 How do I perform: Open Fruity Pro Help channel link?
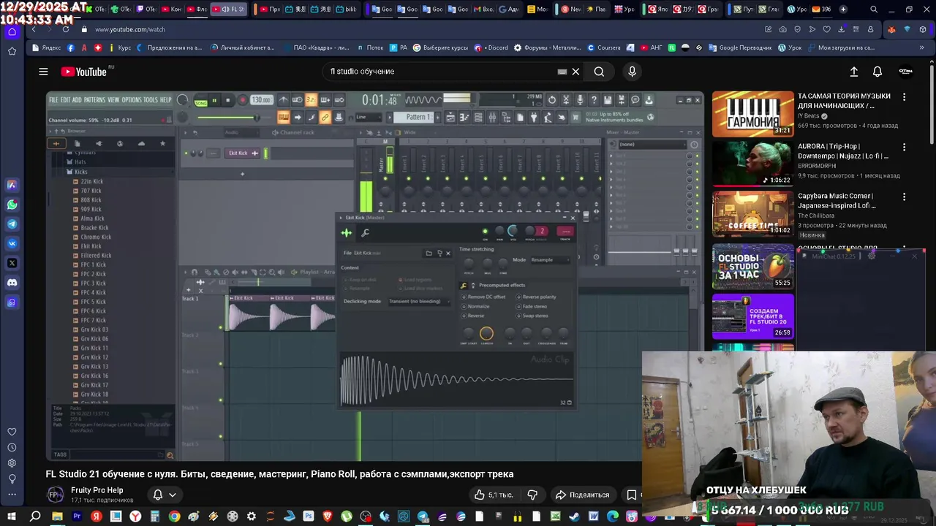97,490
